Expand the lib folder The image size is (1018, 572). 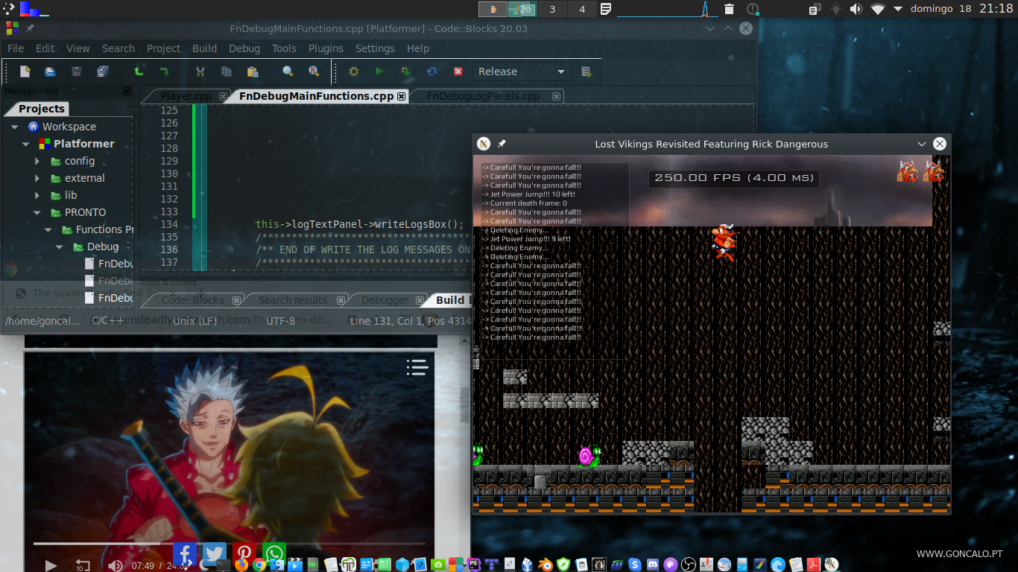point(37,195)
